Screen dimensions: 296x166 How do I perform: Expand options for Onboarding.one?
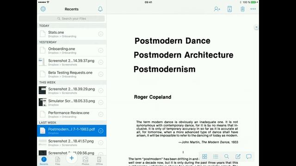click(101, 50)
